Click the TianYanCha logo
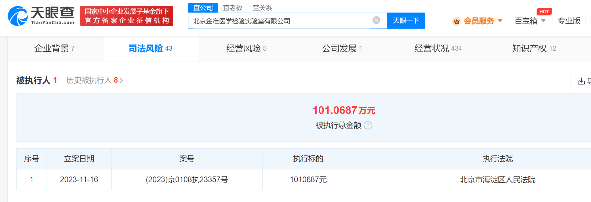591x202 pixels. pos(41,16)
